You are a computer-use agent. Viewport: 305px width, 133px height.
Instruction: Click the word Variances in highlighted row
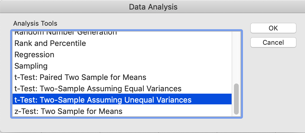tap(175, 100)
